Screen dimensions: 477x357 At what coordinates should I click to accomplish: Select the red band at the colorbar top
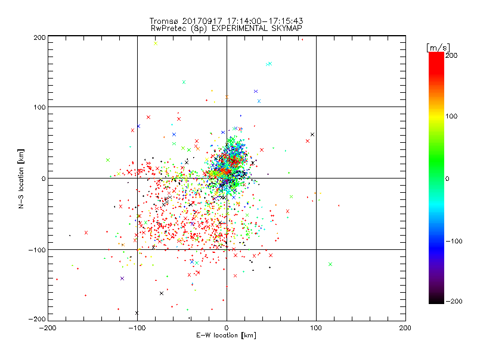tap(436, 62)
